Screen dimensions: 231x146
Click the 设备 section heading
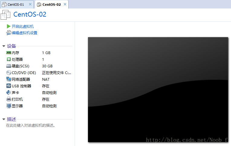click(x=11, y=46)
